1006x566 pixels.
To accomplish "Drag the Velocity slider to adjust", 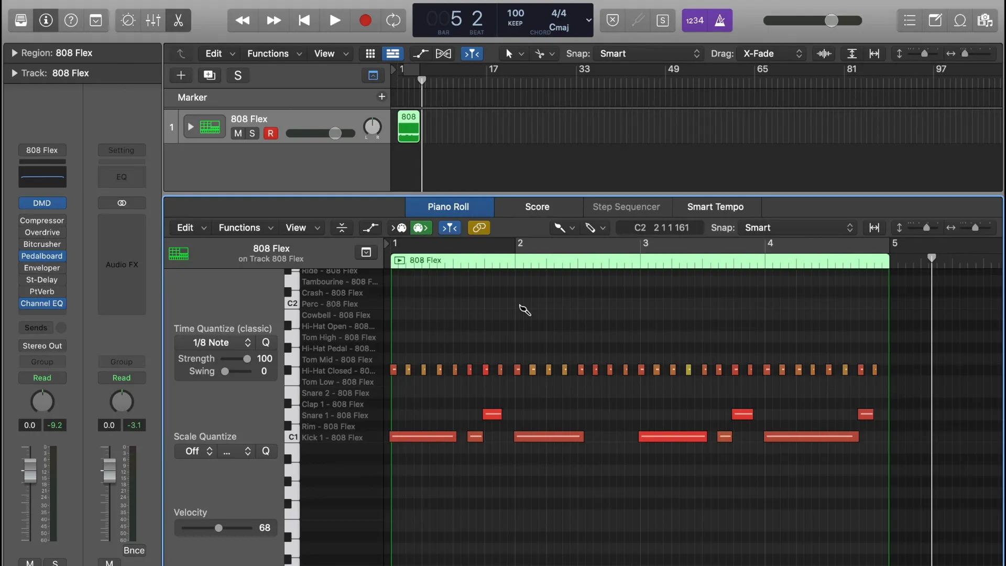I will [219, 528].
